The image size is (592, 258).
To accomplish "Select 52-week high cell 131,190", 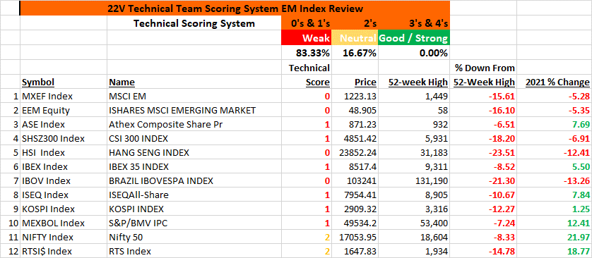I will (x=414, y=180).
